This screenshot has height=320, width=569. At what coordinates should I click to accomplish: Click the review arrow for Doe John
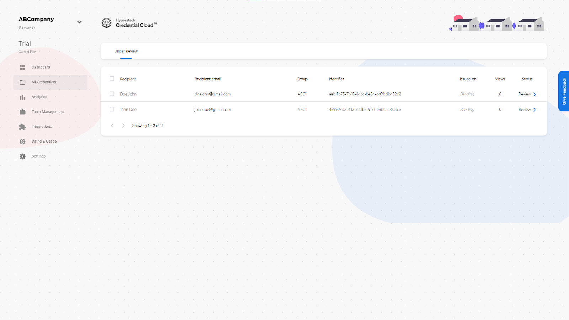(535, 94)
